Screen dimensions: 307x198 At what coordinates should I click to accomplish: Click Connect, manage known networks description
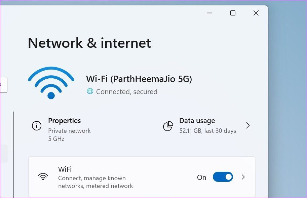point(95,182)
